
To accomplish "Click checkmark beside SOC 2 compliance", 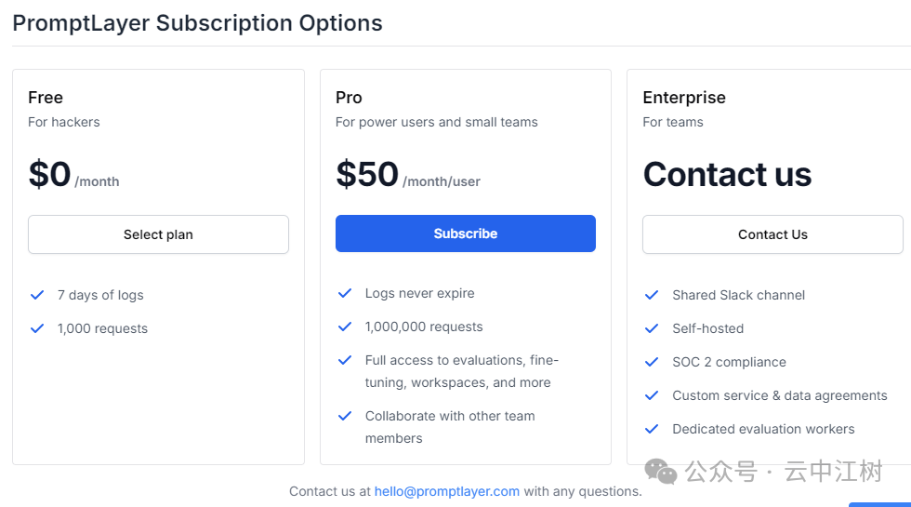I will (652, 362).
